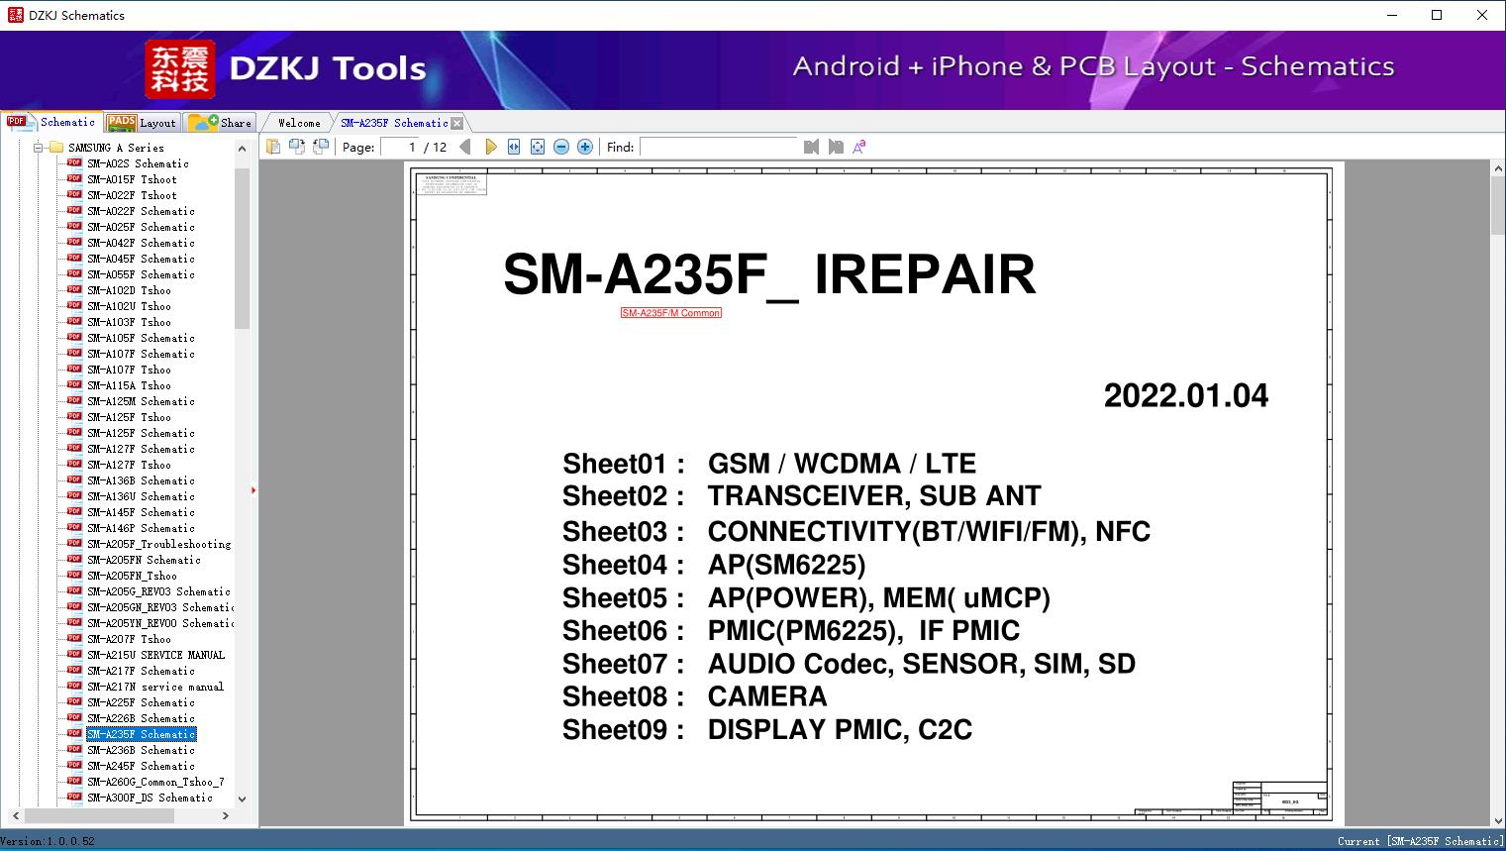Toggle case-sensitive search with the Aa icon

(x=858, y=146)
